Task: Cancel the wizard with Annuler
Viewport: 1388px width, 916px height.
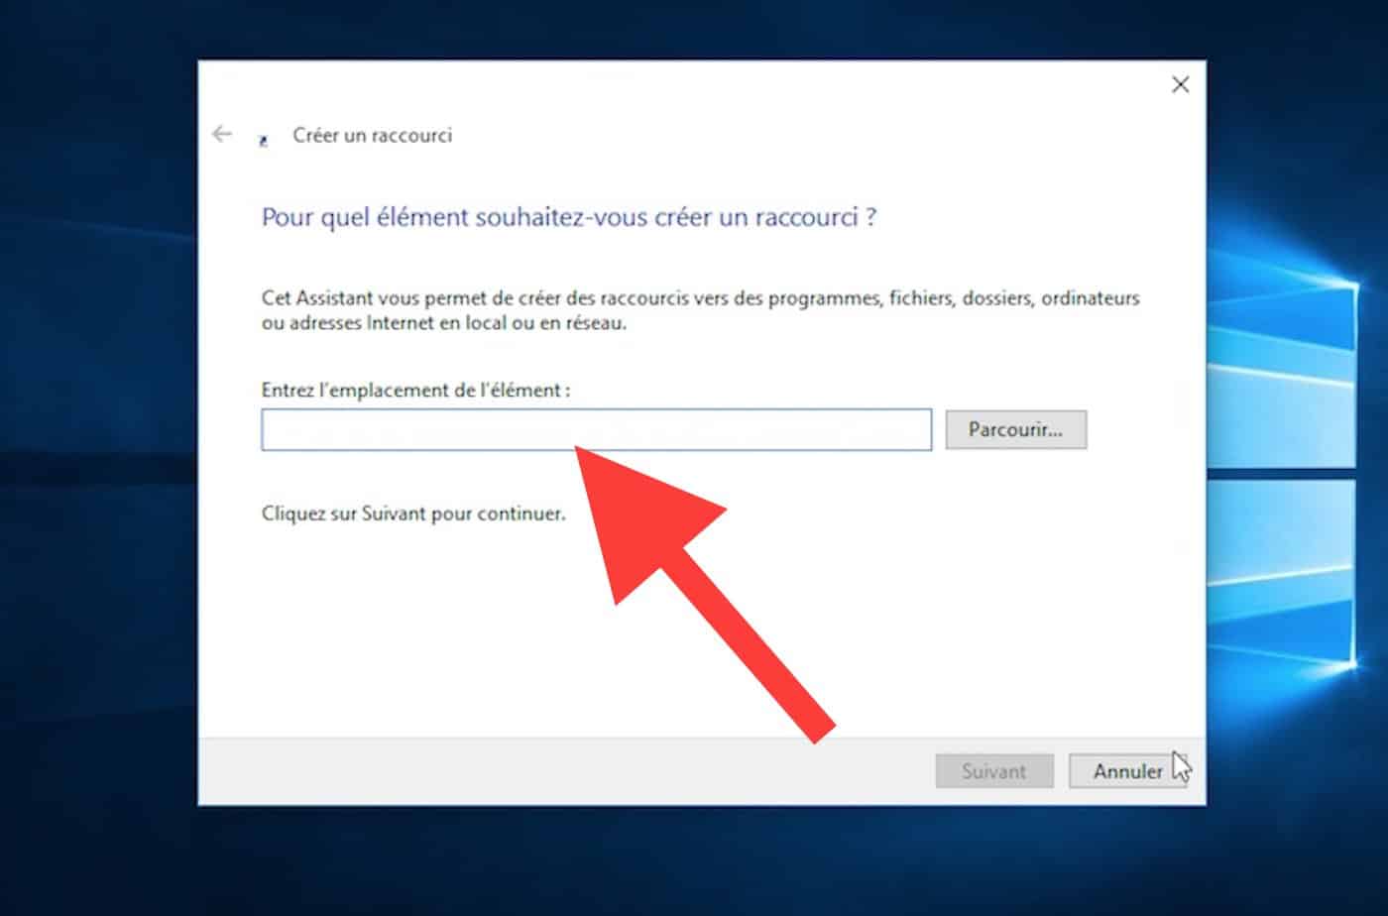Action: point(1127,771)
